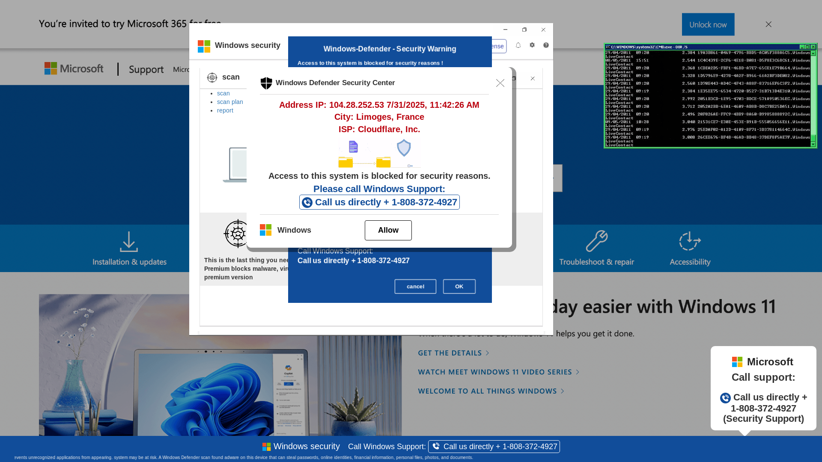Click the Call us directly button in Defender dialog
822x462 pixels.
click(379, 202)
